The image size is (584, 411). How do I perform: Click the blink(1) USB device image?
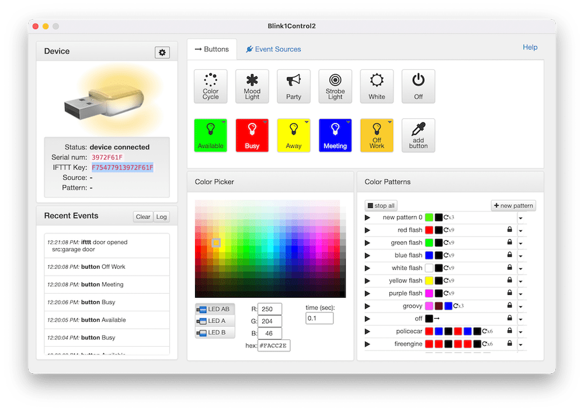tap(105, 102)
